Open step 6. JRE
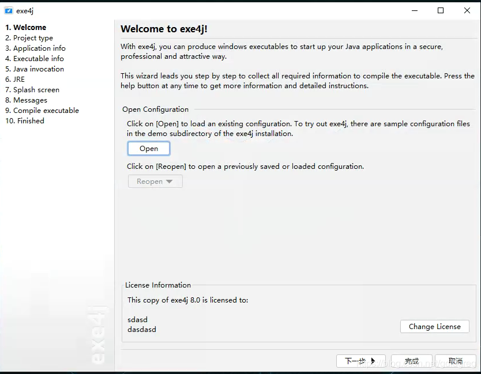The width and height of the screenshot is (481, 374). coord(15,80)
